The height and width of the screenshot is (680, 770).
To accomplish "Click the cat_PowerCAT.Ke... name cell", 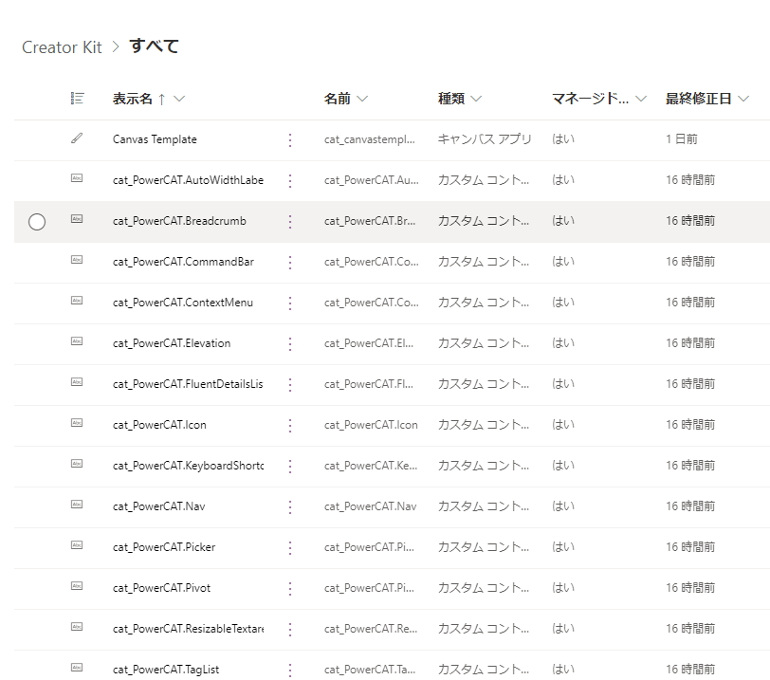I will click(x=371, y=466).
